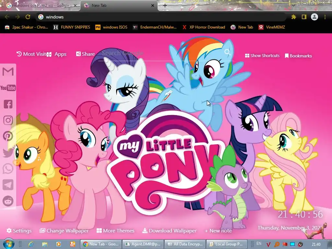
Task: Toggle the Chrome side panel icon
Action: click(304, 17)
